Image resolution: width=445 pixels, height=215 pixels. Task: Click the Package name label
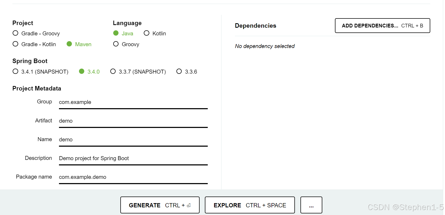tap(34, 177)
